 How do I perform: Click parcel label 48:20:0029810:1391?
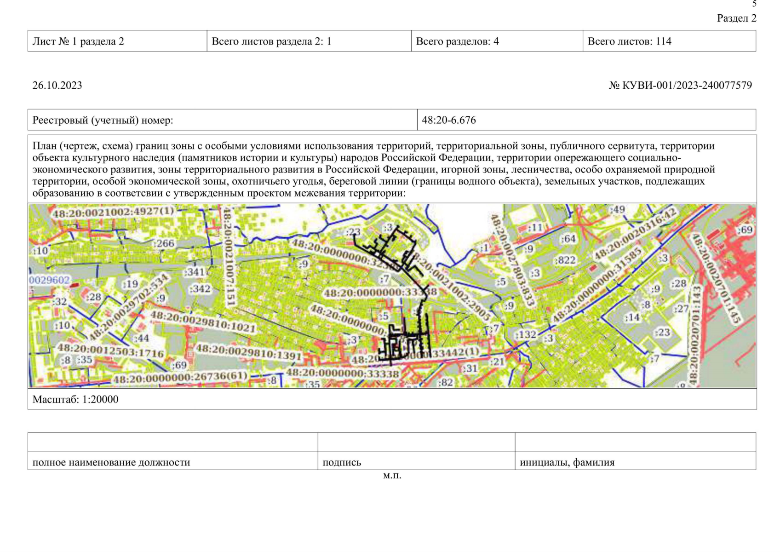249,352
